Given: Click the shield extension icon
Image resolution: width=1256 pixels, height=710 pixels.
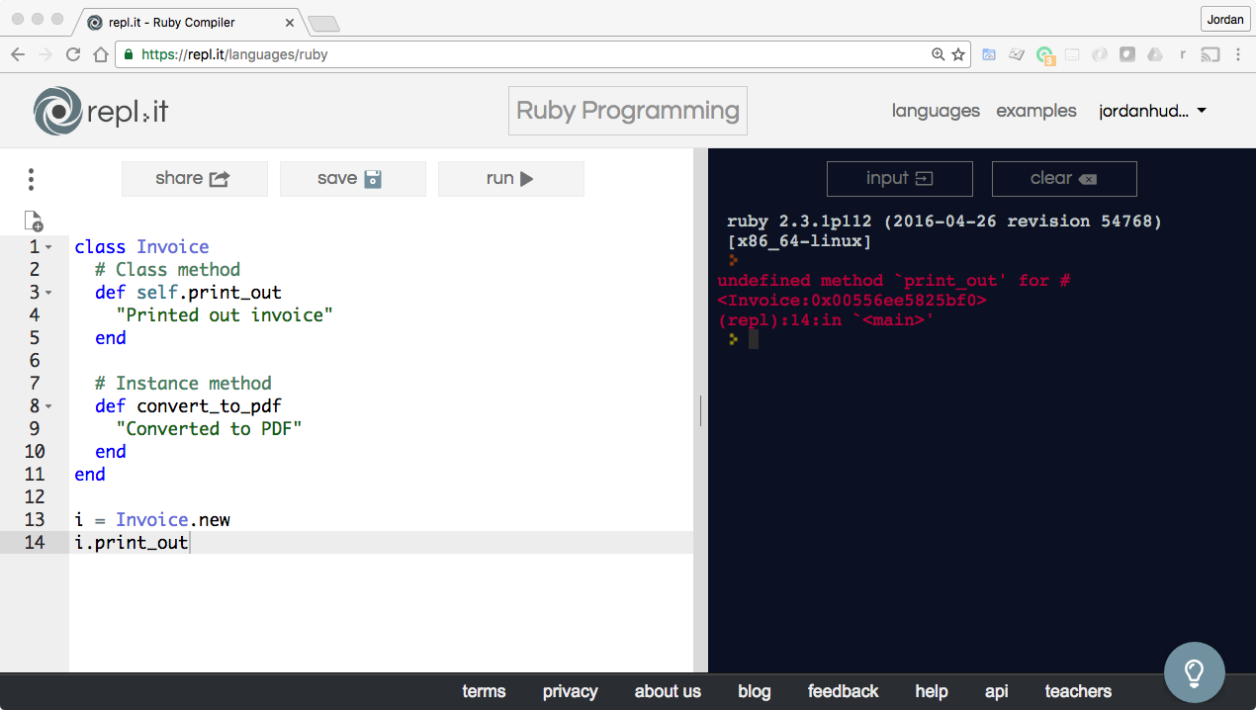Looking at the screenshot, I should pos(1127,54).
